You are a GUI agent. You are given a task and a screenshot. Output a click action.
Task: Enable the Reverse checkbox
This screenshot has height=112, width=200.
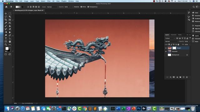pos(73,7)
